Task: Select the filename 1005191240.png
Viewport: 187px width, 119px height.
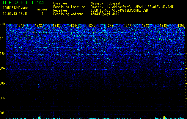Action: (x=15, y=8)
